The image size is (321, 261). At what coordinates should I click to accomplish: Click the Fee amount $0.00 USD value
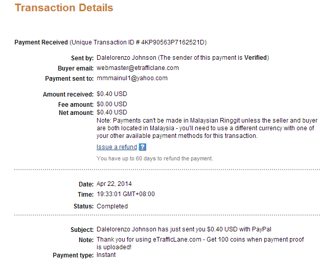(x=112, y=104)
